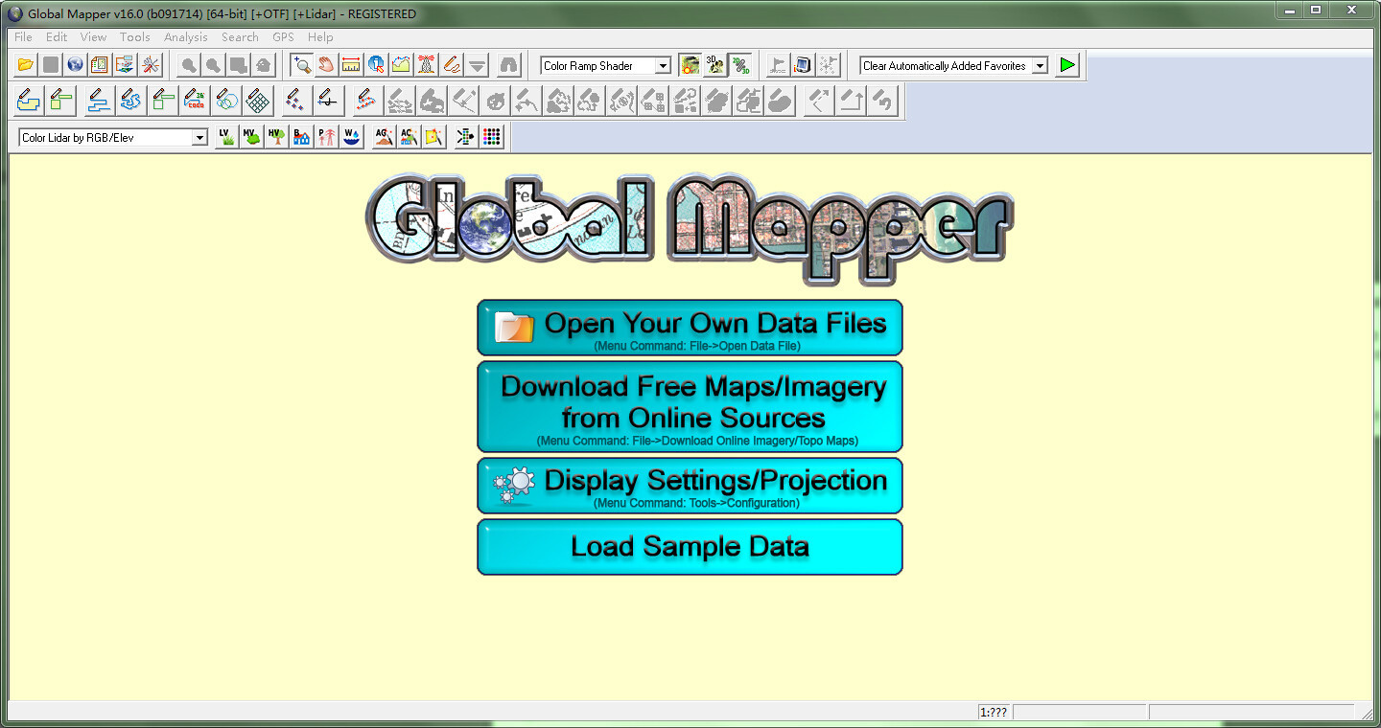Click the Lidar point selection box icon
Viewport: 1381px width, 728px height.
pyautogui.click(x=433, y=137)
